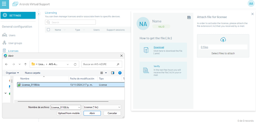Click Nueva carpeta
Screen dimensions: 256x122
pos(32,73)
